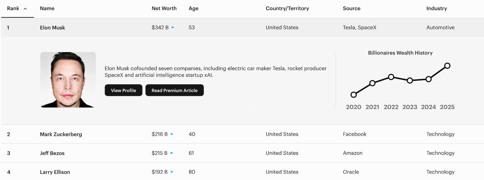Click the up arrow next to $216 B

coord(172,134)
